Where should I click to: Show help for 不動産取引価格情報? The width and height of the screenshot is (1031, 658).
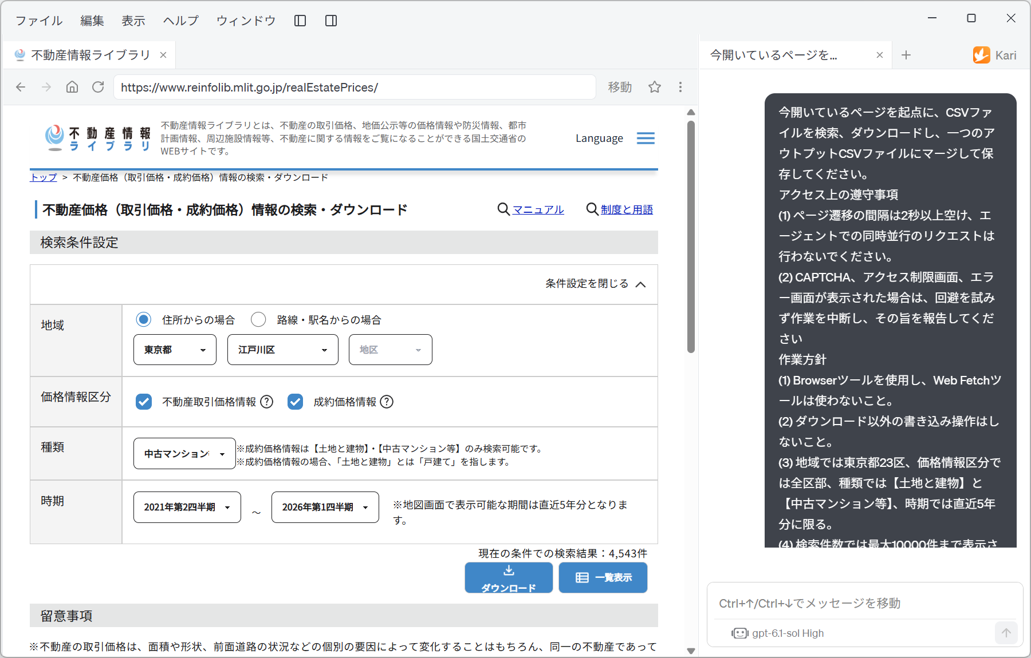click(x=267, y=402)
